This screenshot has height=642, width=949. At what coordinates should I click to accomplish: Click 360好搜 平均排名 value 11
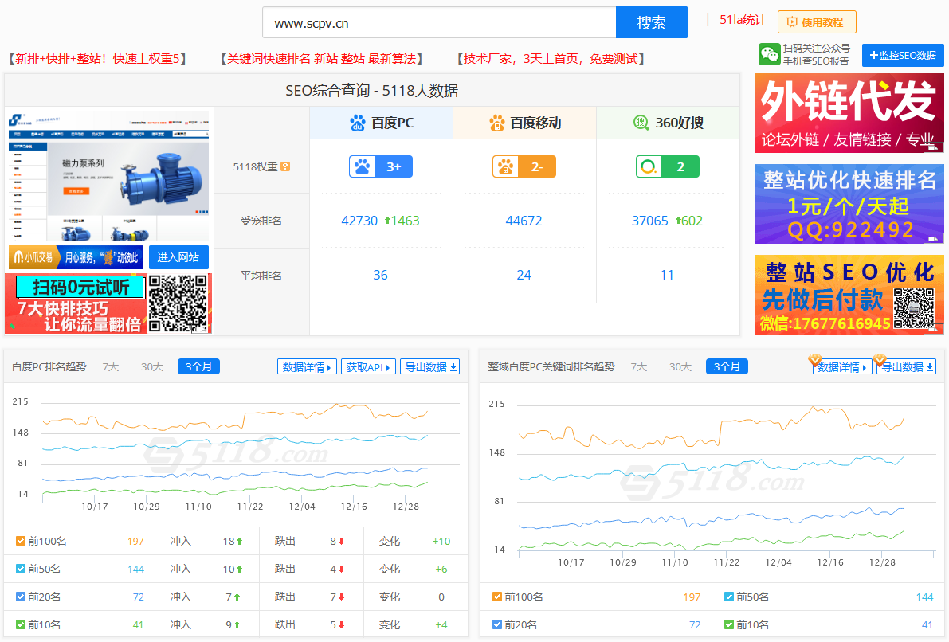[x=667, y=276]
